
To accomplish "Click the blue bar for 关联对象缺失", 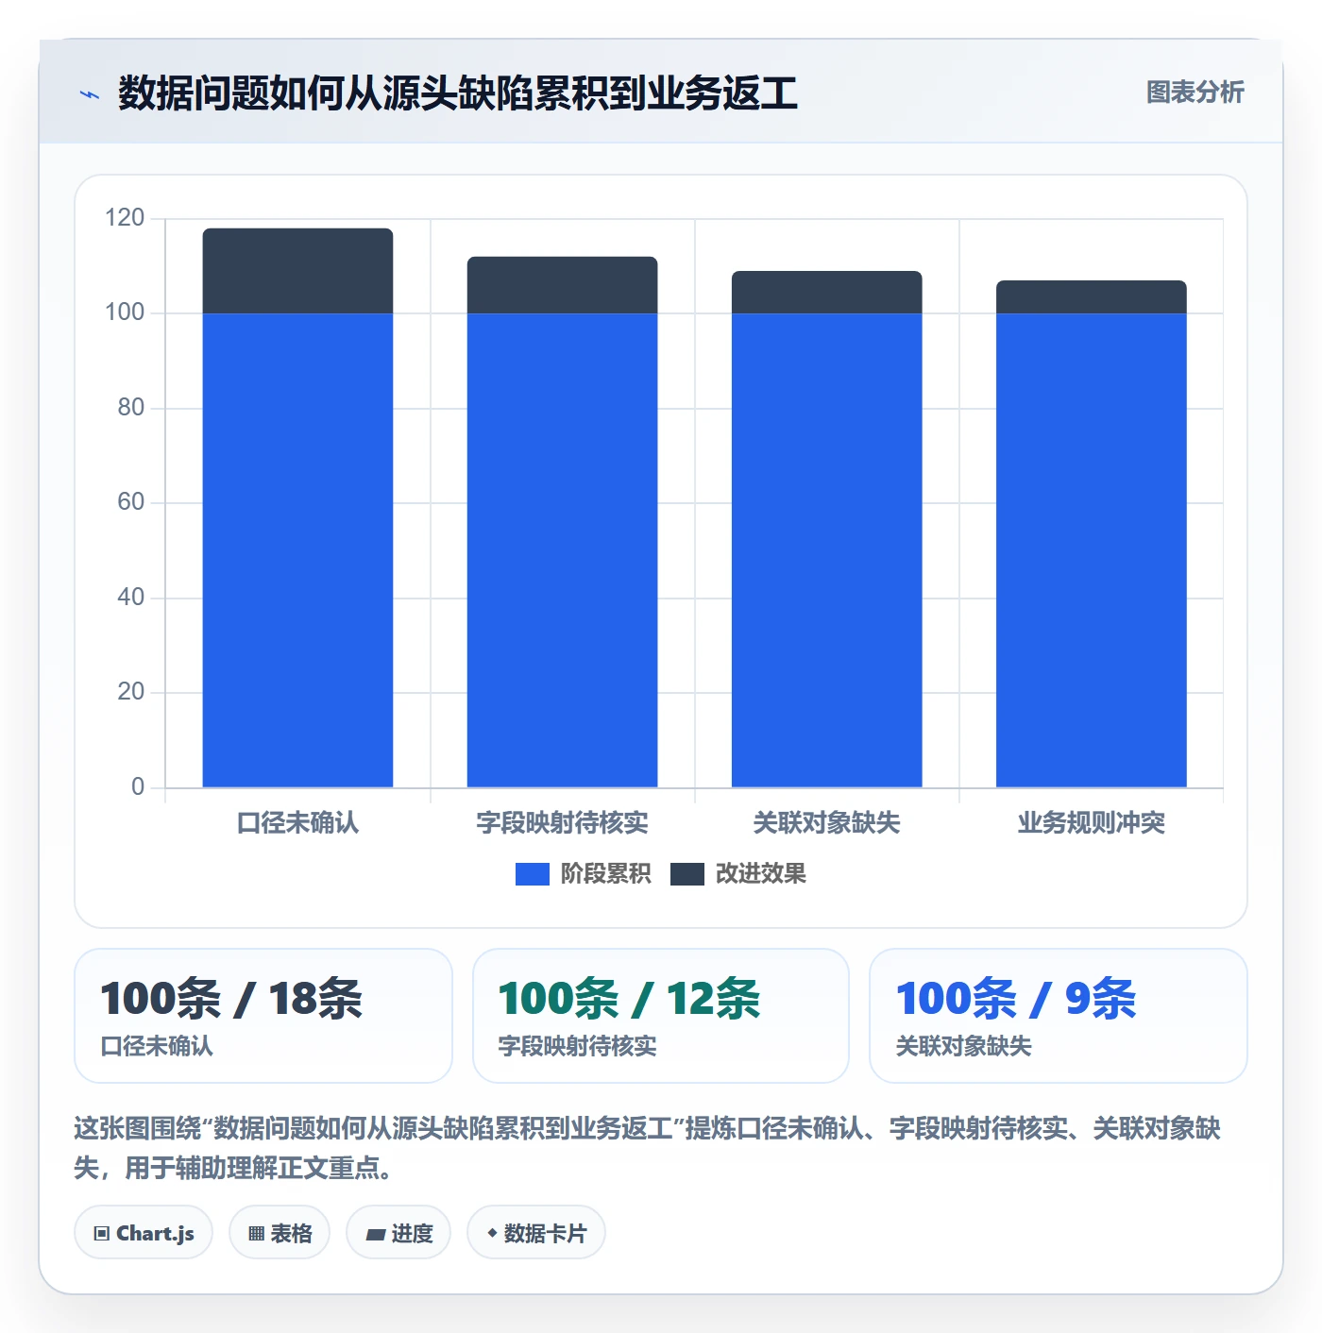I will point(826,550).
